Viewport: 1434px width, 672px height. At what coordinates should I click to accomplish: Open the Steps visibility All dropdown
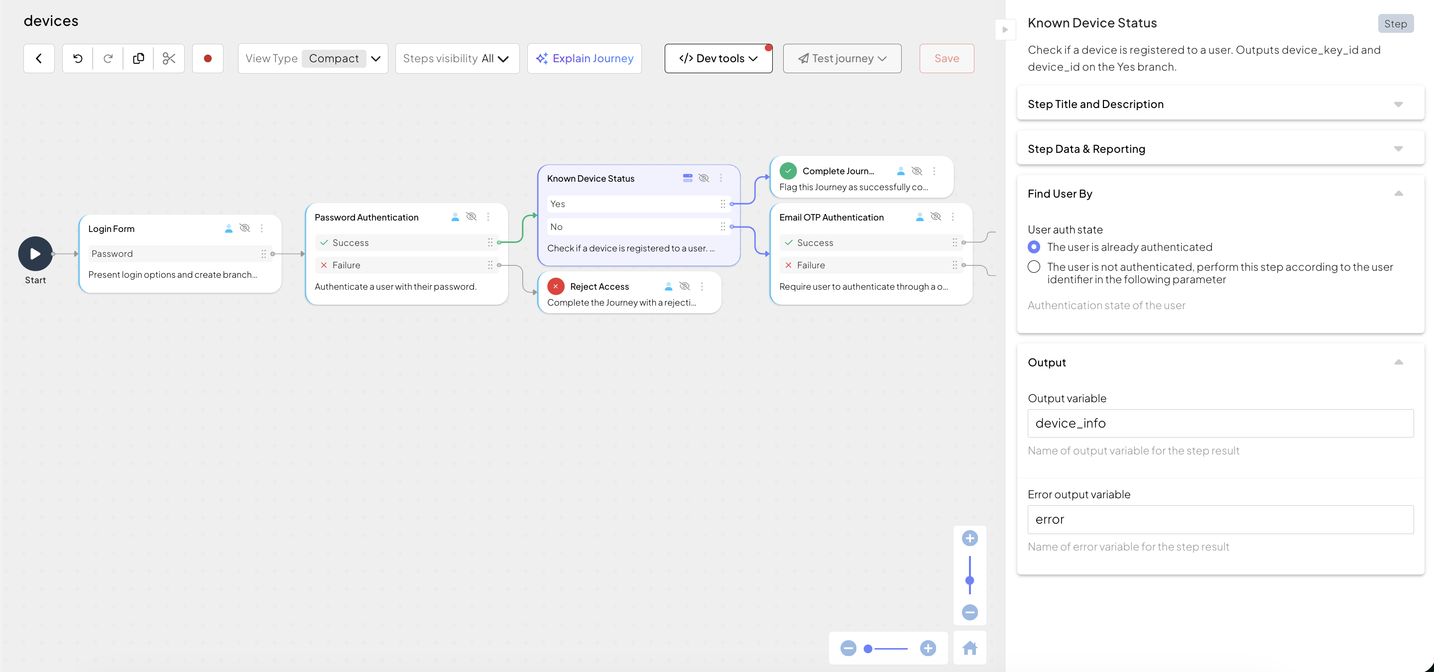pyautogui.click(x=457, y=58)
